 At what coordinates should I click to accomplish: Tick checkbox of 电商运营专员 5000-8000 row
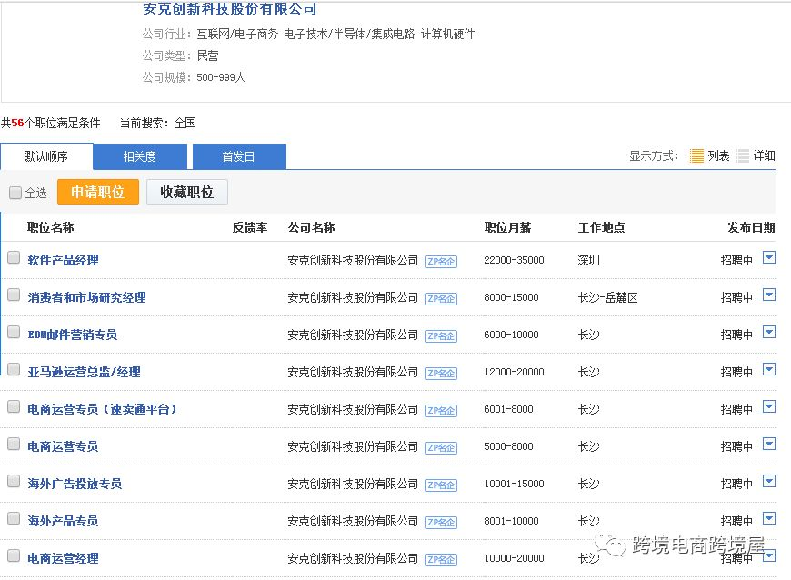(x=14, y=445)
